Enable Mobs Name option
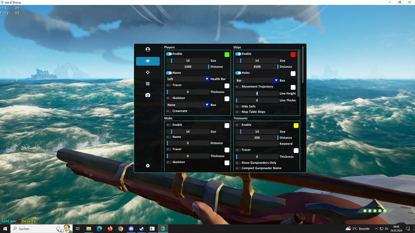Viewport: 415px width, 233px height. click(169, 137)
